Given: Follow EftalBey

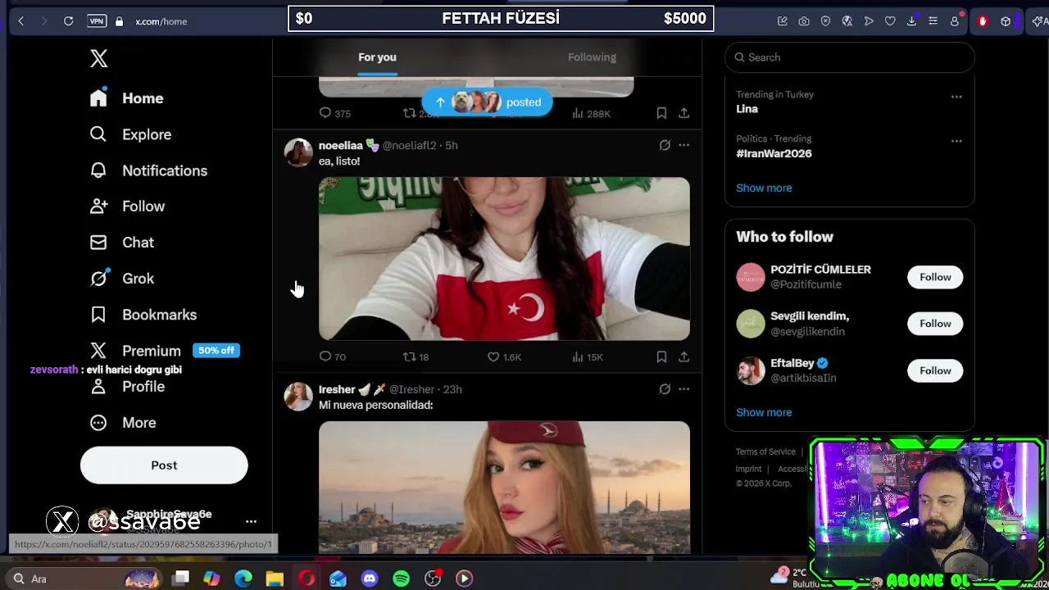Looking at the screenshot, I should (935, 370).
